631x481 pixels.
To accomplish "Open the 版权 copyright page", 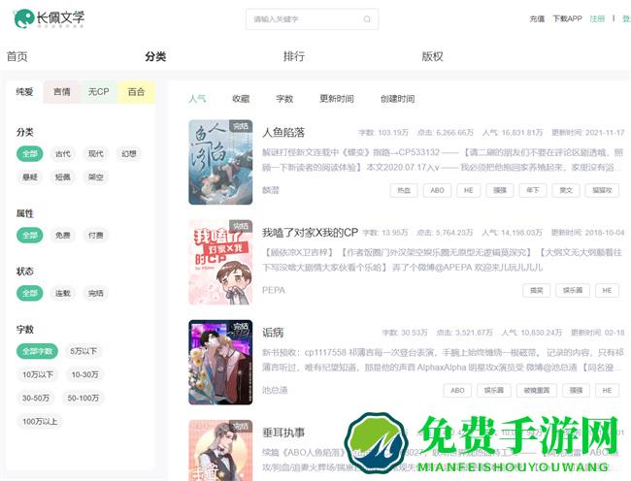I will tap(432, 56).
